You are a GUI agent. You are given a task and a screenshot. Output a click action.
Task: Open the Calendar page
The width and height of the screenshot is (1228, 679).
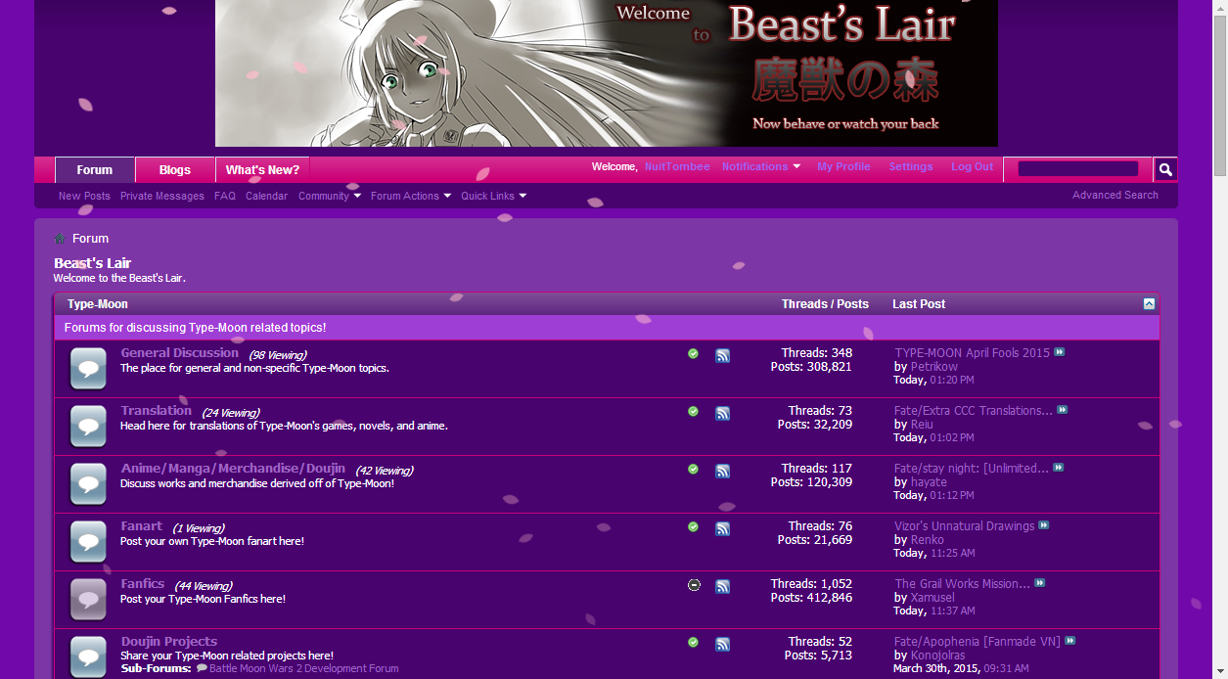(x=266, y=196)
